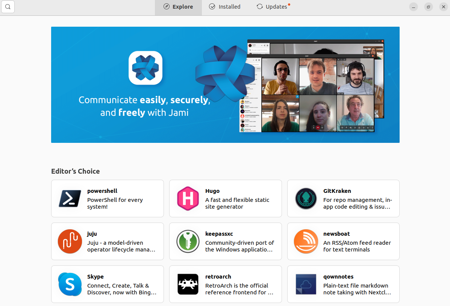This screenshot has height=306, width=450.
Task: Maximize the software store window
Action: click(x=428, y=7)
